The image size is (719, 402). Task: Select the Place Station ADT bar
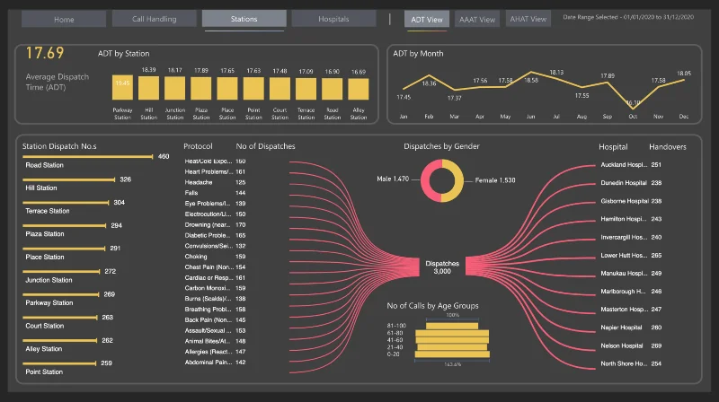coord(227,88)
